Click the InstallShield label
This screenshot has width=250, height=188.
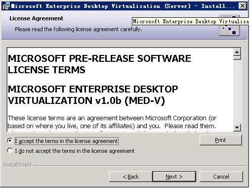[x=17, y=165]
